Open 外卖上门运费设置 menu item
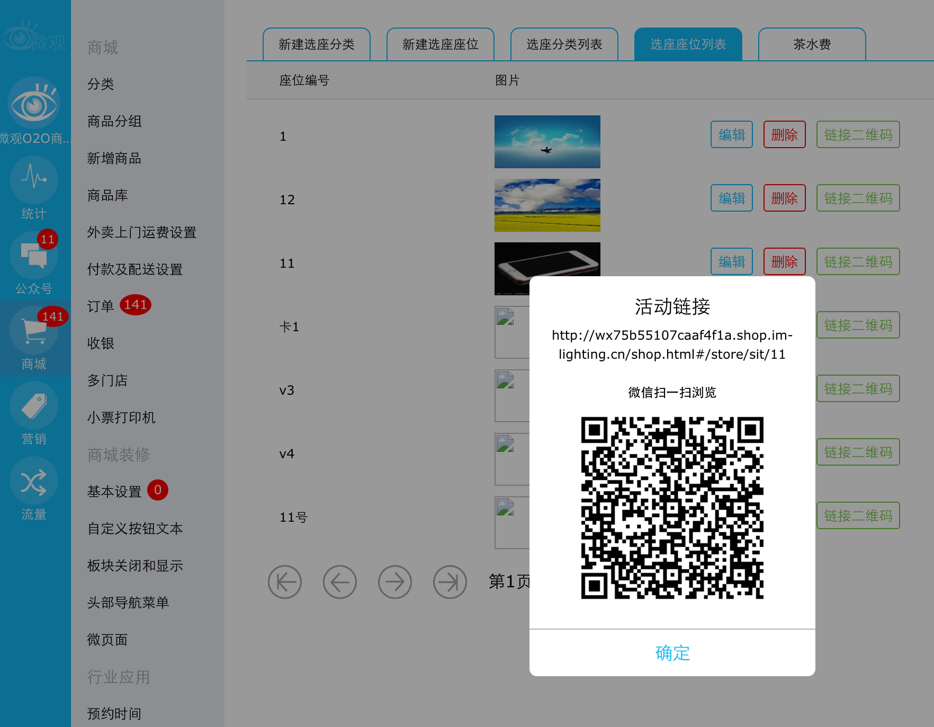The image size is (934, 727). point(142,232)
